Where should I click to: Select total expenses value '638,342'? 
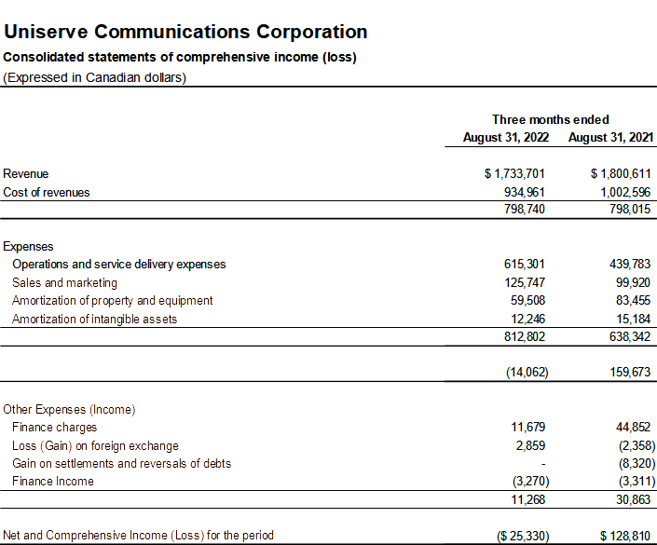630,337
